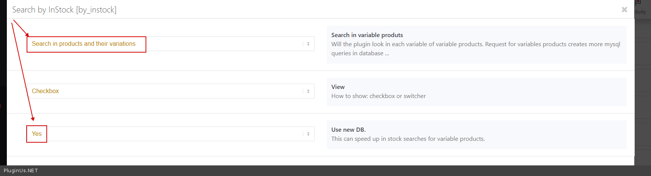651x176 pixels.
Task: Click the 'Search in variable produts' heading
Action: pos(367,35)
